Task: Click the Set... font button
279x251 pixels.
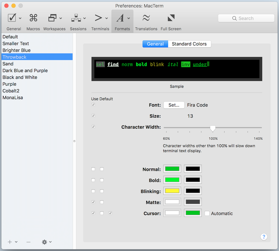Action: click(x=174, y=105)
